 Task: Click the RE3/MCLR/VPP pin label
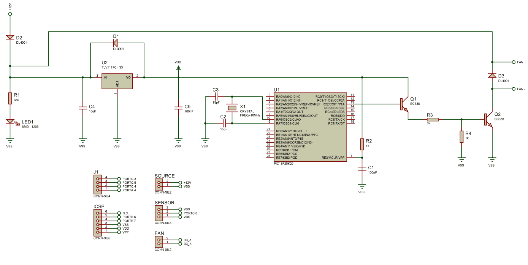point(333,158)
